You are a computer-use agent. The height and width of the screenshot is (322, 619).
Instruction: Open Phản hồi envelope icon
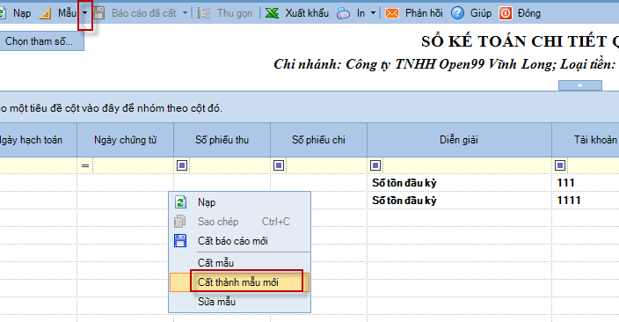pos(391,13)
